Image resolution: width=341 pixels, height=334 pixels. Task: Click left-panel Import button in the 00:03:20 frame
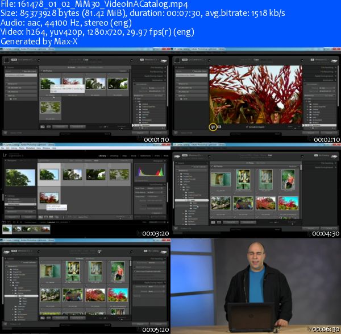tap(12, 217)
